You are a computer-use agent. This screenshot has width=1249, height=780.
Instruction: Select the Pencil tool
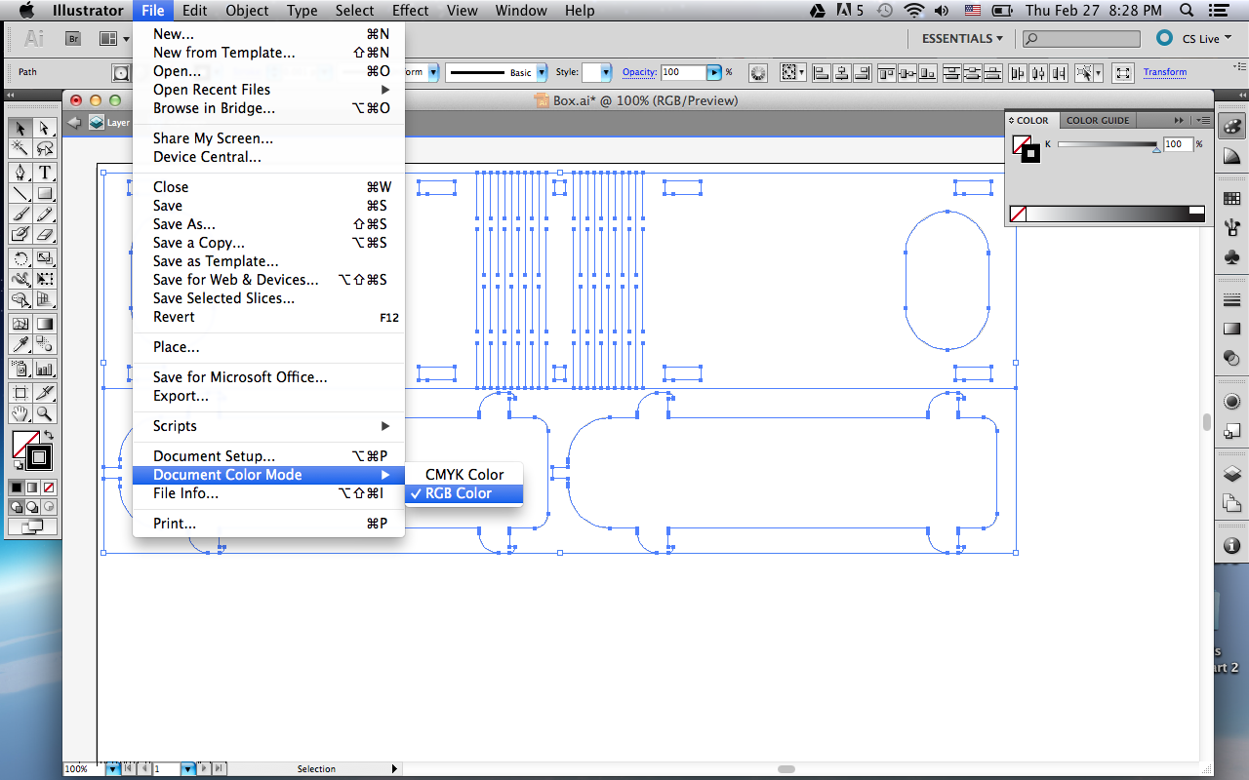click(x=45, y=214)
